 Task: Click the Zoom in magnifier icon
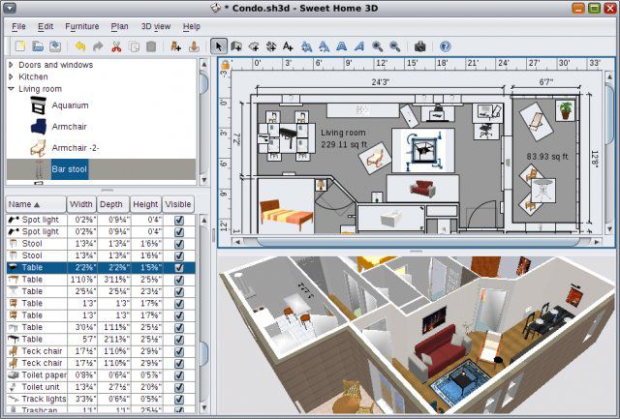[x=376, y=45]
